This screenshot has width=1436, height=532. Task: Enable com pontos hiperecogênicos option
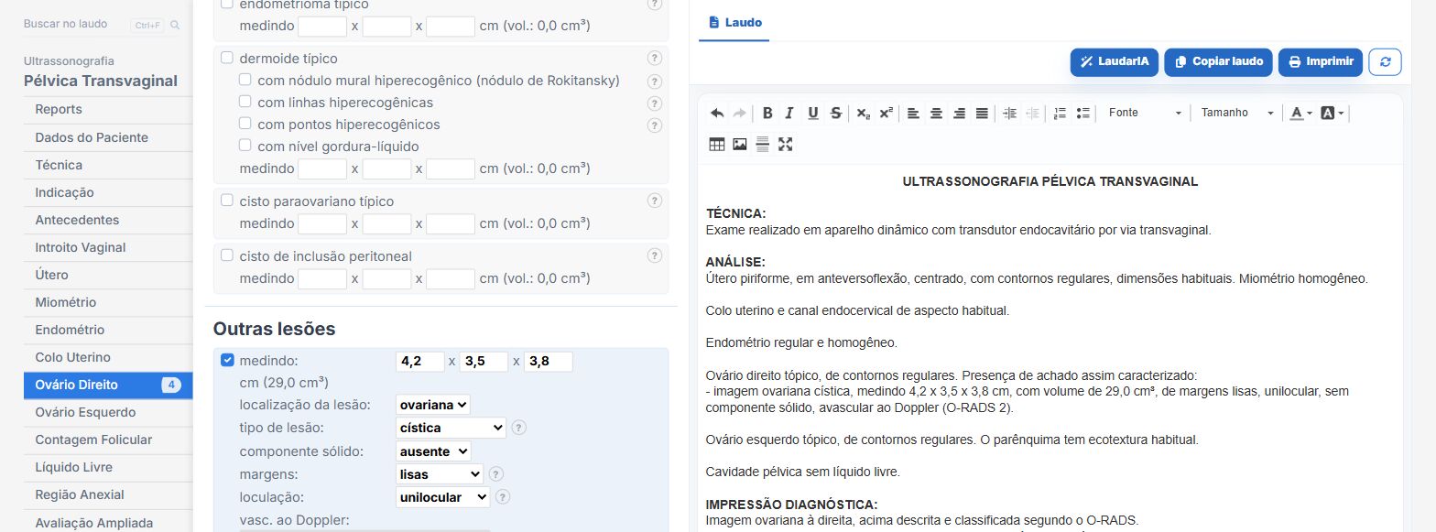[x=245, y=124]
